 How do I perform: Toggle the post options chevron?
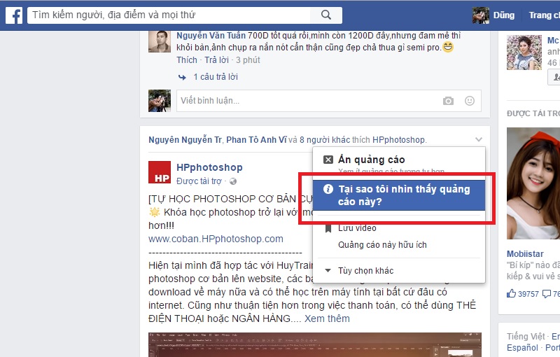click(479, 139)
